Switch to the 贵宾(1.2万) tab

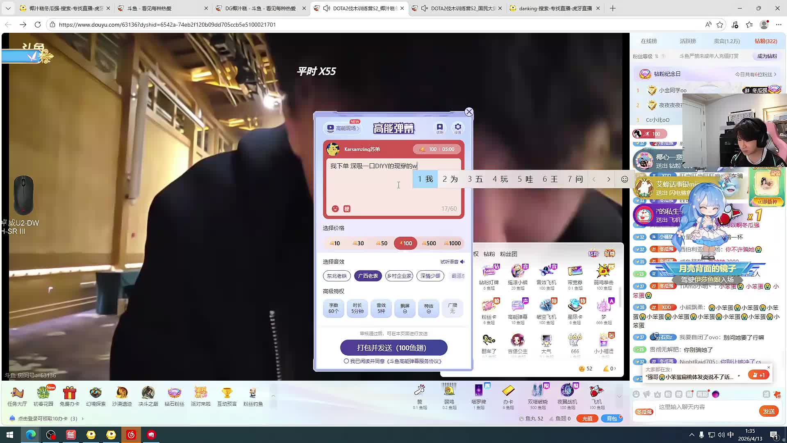point(726,41)
